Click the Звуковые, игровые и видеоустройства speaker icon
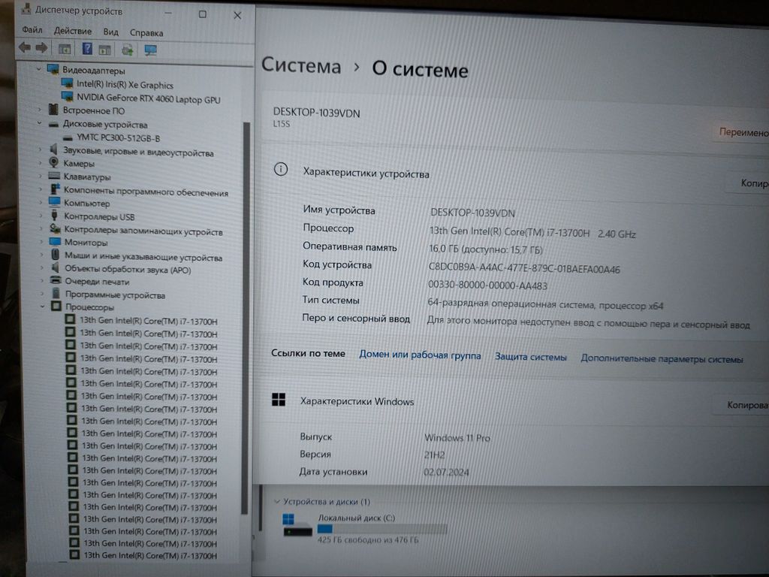Viewport: 769px width, 577px height. point(54,150)
